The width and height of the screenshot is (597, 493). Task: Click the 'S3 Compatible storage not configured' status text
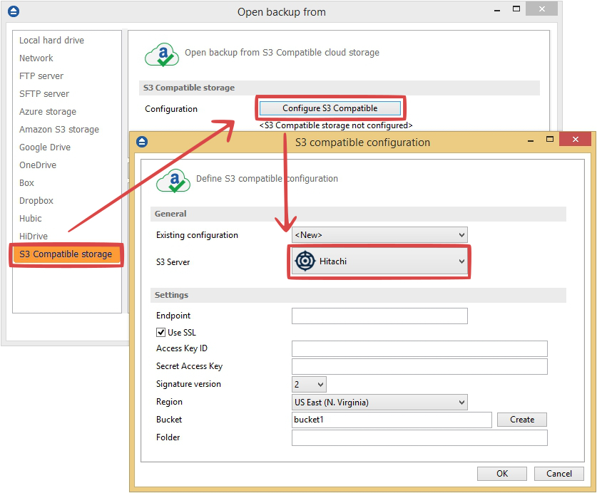click(336, 125)
